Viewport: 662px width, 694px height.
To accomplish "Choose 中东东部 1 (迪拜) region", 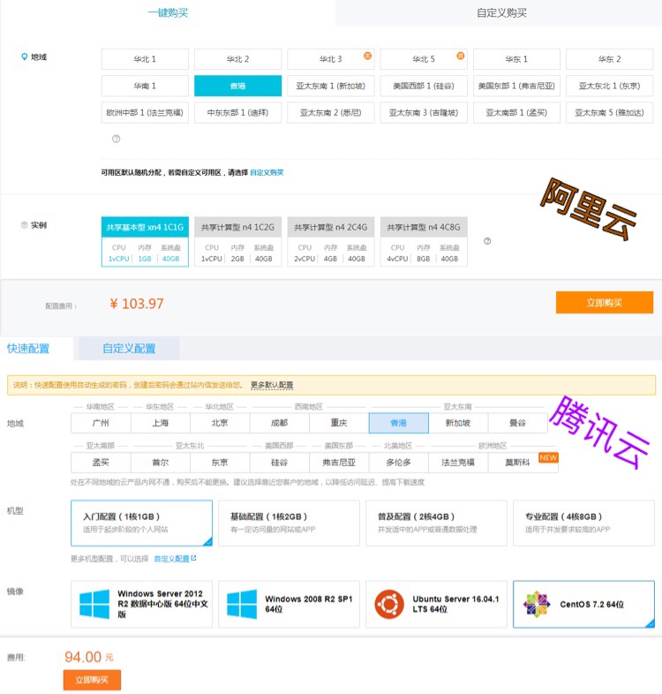I will point(238,113).
